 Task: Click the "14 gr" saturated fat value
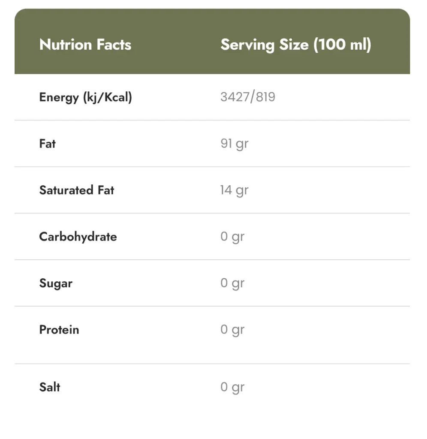(235, 190)
